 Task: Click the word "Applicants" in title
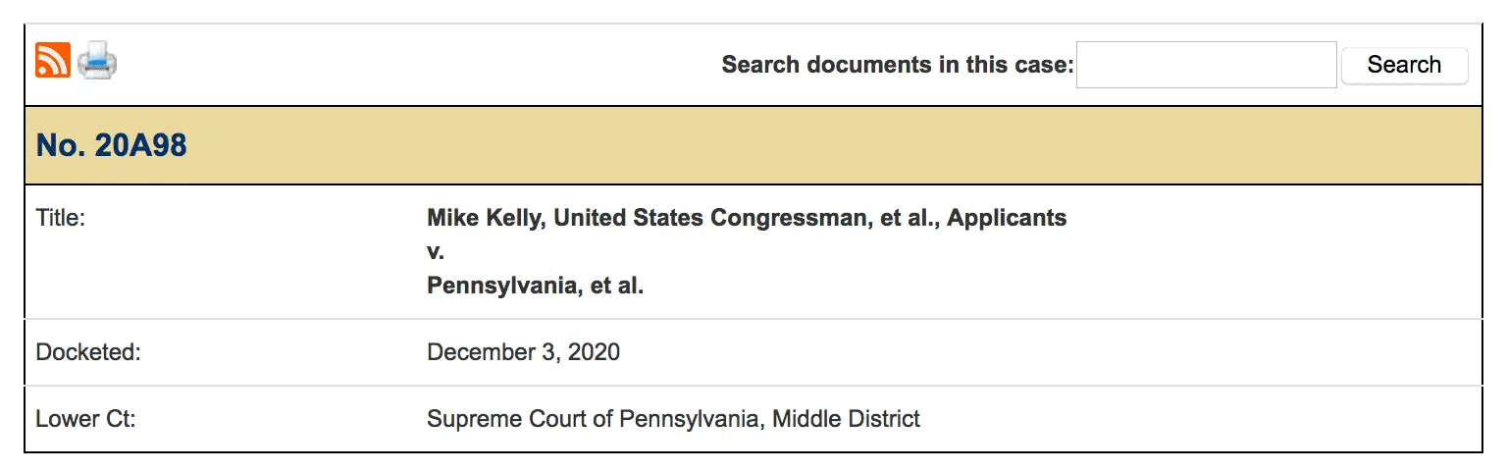coord(1007,218)
